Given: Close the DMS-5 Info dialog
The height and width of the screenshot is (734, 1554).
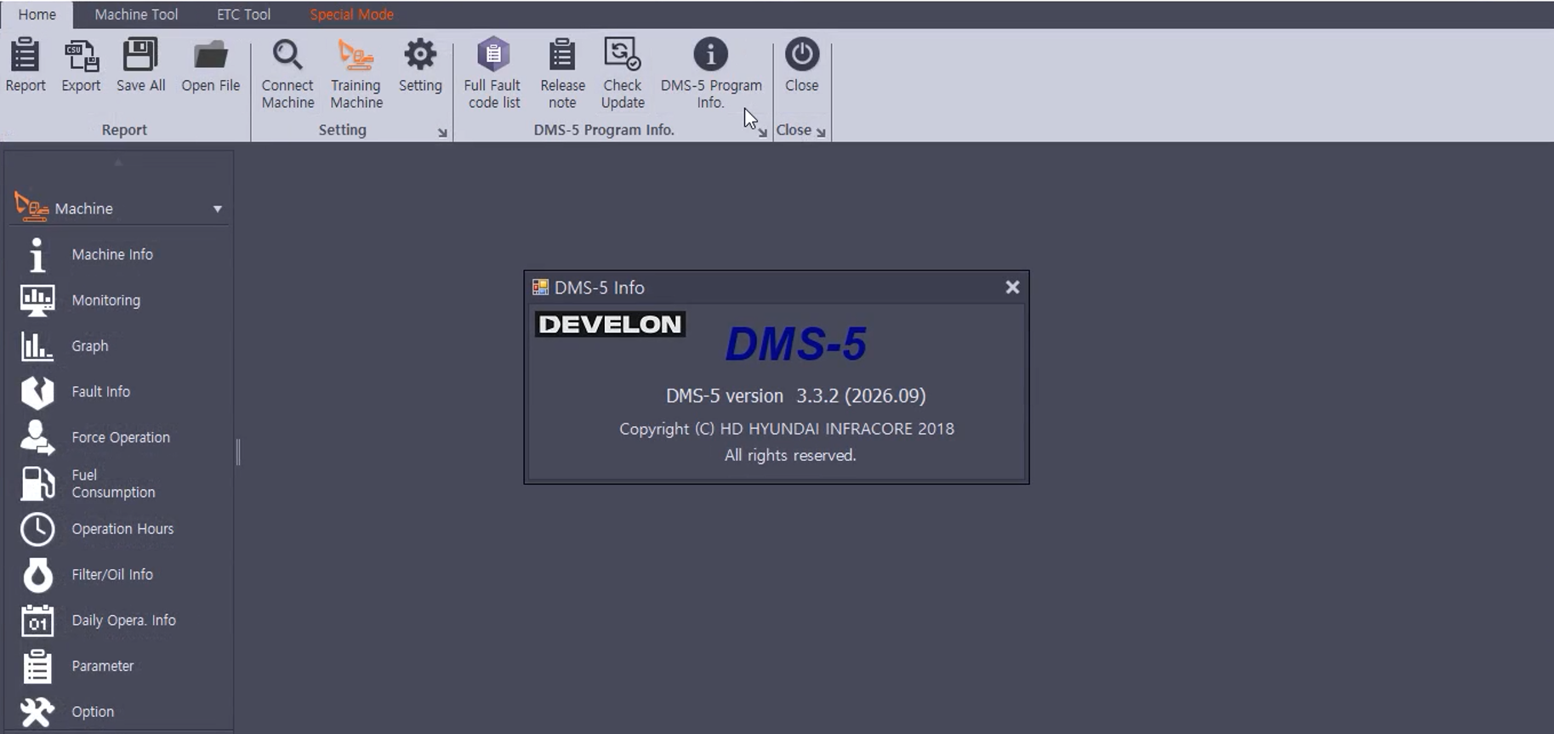Looking at the screenshot, I should pos(1012,287).
